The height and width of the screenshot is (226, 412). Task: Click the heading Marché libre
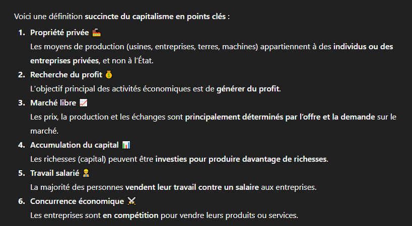(x=53, y=102)
